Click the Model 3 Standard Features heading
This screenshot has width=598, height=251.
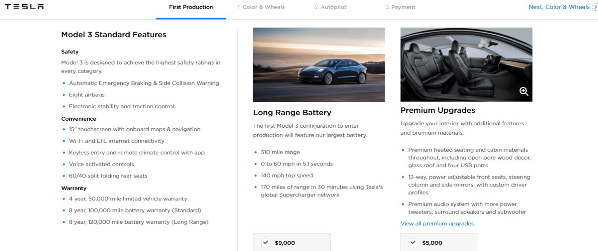pyautogui.click(x=114, y=35)
